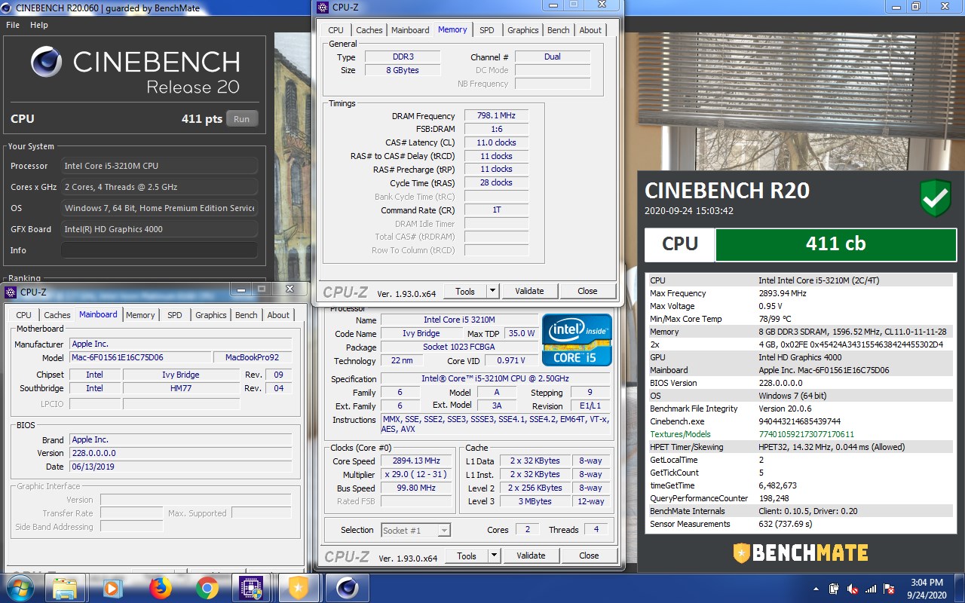Open the Help menu in Cinebench

(39, 25)
